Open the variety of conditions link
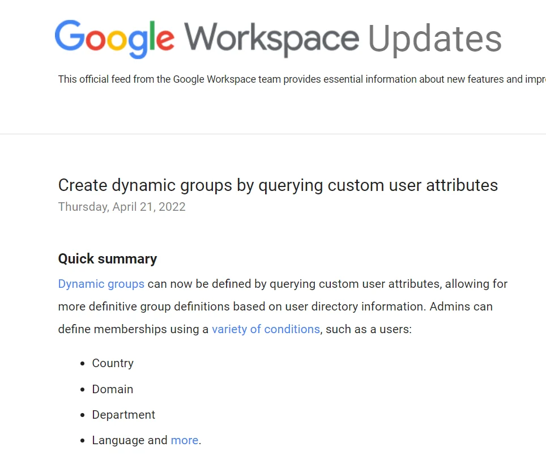Image resolution: width=546 pixels, height=468 pixels. pyautogui.click(x=266, y=329)
